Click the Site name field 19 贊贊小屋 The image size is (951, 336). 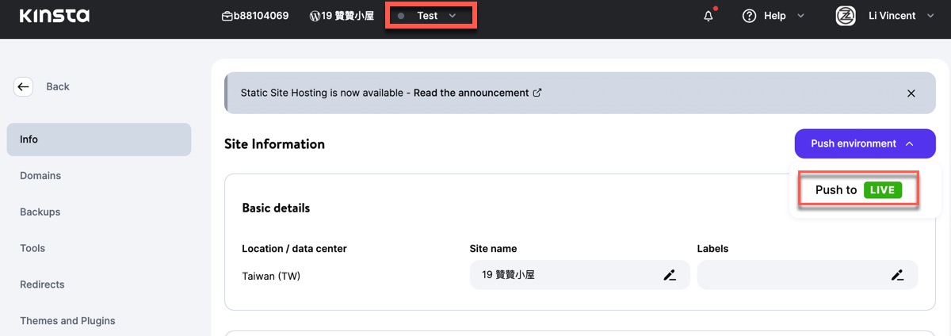click(580, 275)
